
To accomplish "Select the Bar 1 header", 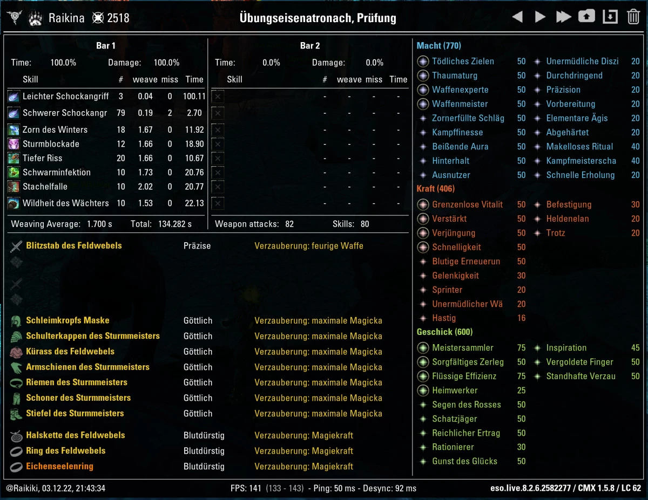I will coord(106,46).
